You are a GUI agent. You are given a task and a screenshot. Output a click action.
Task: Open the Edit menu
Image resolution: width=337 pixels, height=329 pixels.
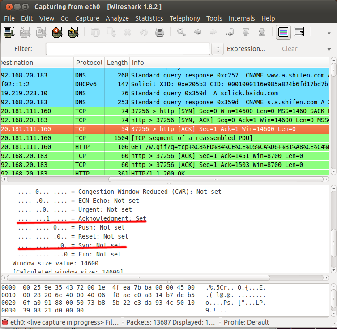(27, 18)
